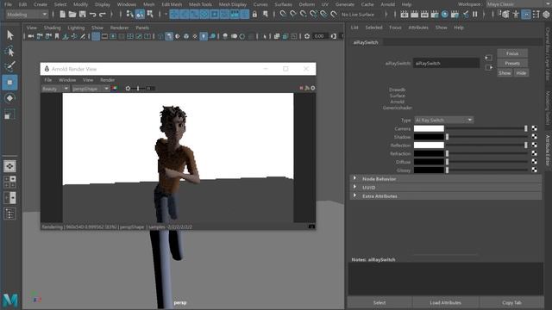This screenshot has height=310, width=552.
Task: Pick the highlighted Move tool in the toolbox
Action: click(x=9, y=83)
